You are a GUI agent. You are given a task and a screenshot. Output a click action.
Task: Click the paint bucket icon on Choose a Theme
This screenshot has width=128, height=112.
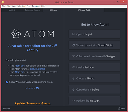[73, 78]
